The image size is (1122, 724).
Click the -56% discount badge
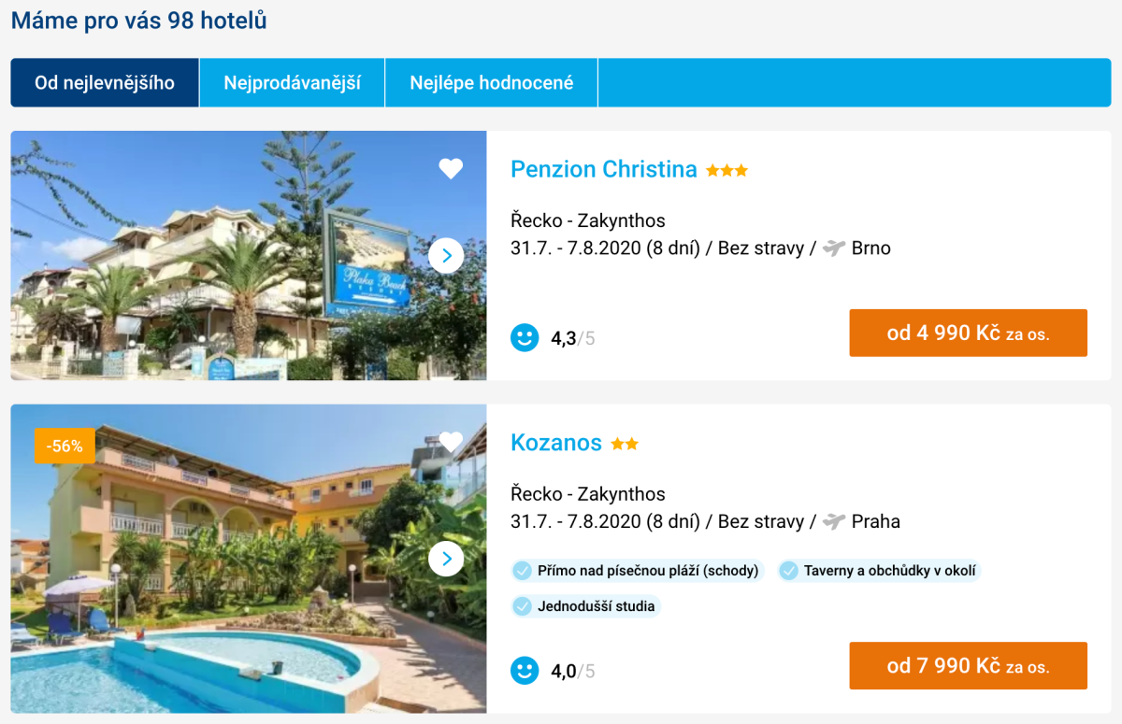pos(65,446)
